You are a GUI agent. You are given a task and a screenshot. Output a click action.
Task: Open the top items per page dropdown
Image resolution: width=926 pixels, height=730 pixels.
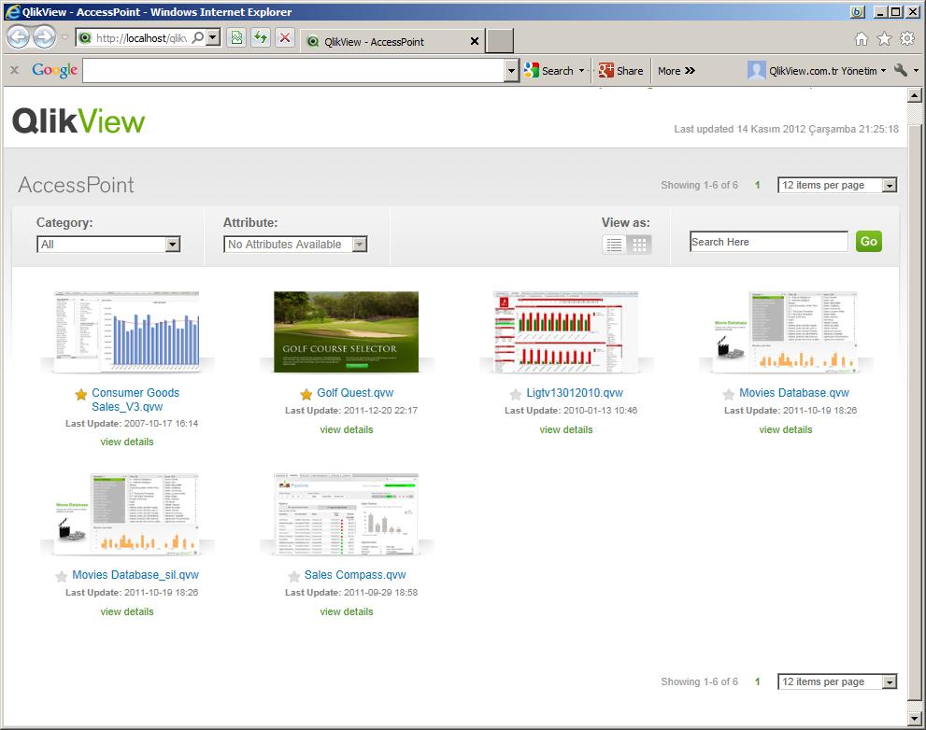[837, 186]
